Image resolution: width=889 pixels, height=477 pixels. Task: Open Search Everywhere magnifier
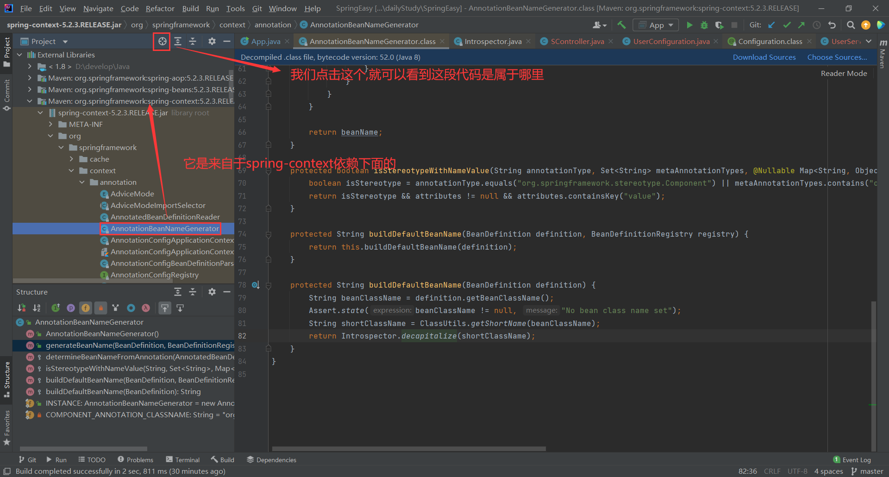[x=851, y=25]
